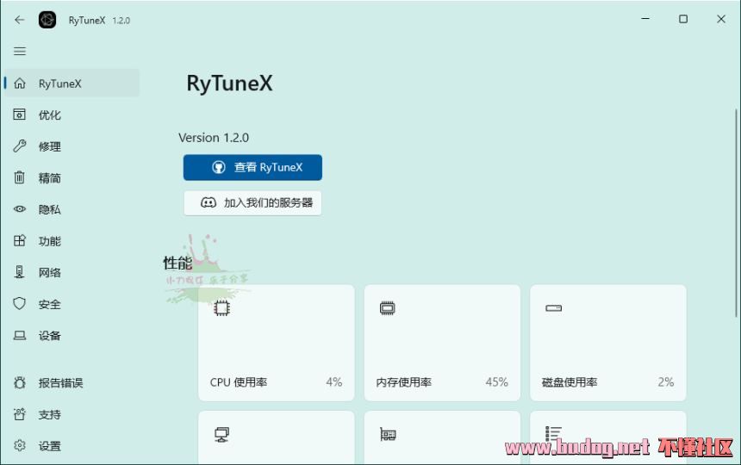Click the 加入我们的服务器 Discord button
741x465 pixels.
coord(252,203)
